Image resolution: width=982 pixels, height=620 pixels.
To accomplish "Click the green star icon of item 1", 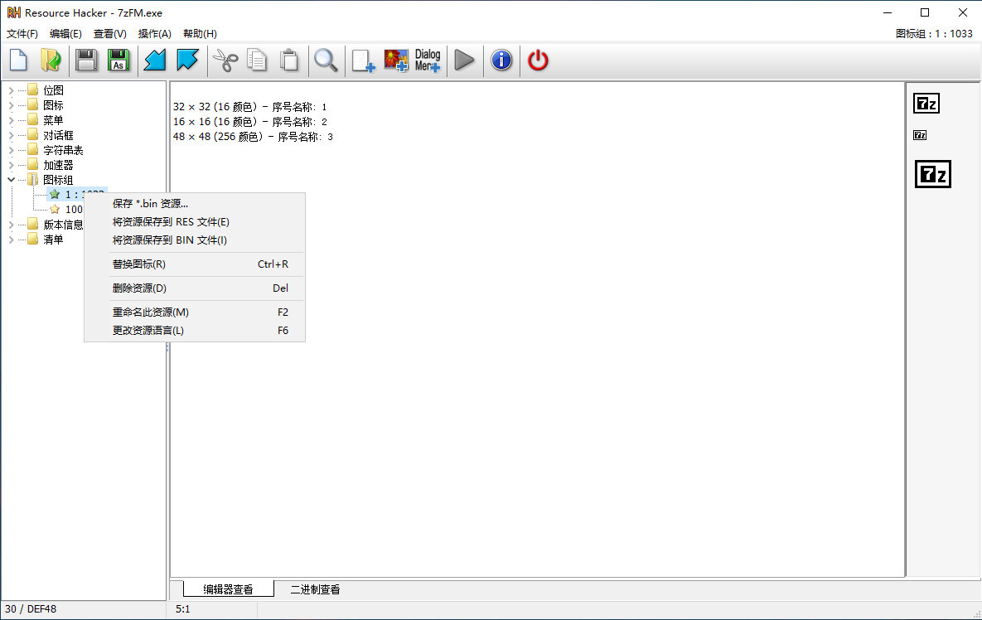I will [x=55, y=195].
